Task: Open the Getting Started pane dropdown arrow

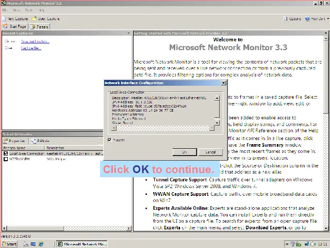Action: (x=326, y=33)
